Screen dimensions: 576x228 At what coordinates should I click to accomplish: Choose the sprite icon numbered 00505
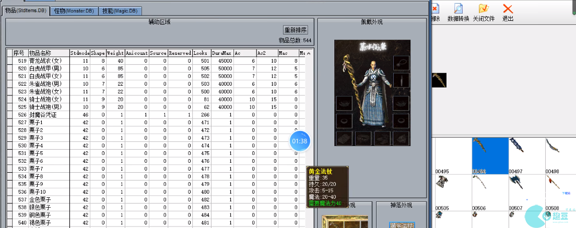452,190
